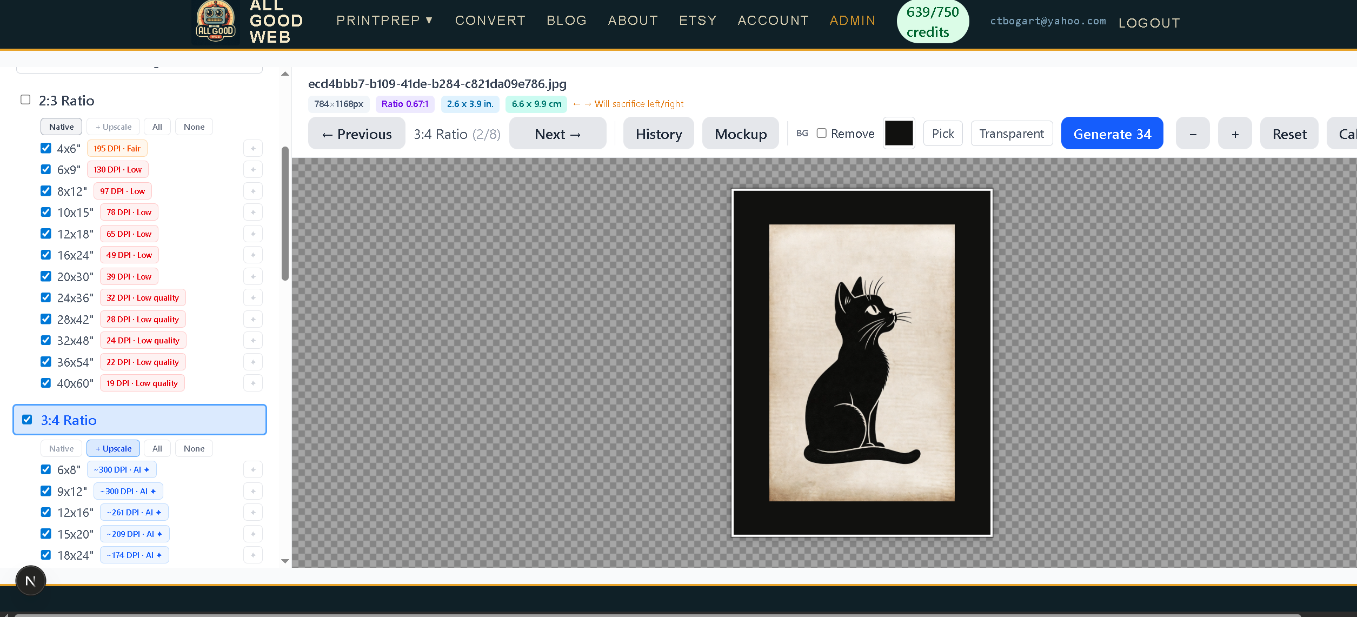The image size is (1357, 617).
Task: Zoom in with the plus button
Action: pos(1235,134)
